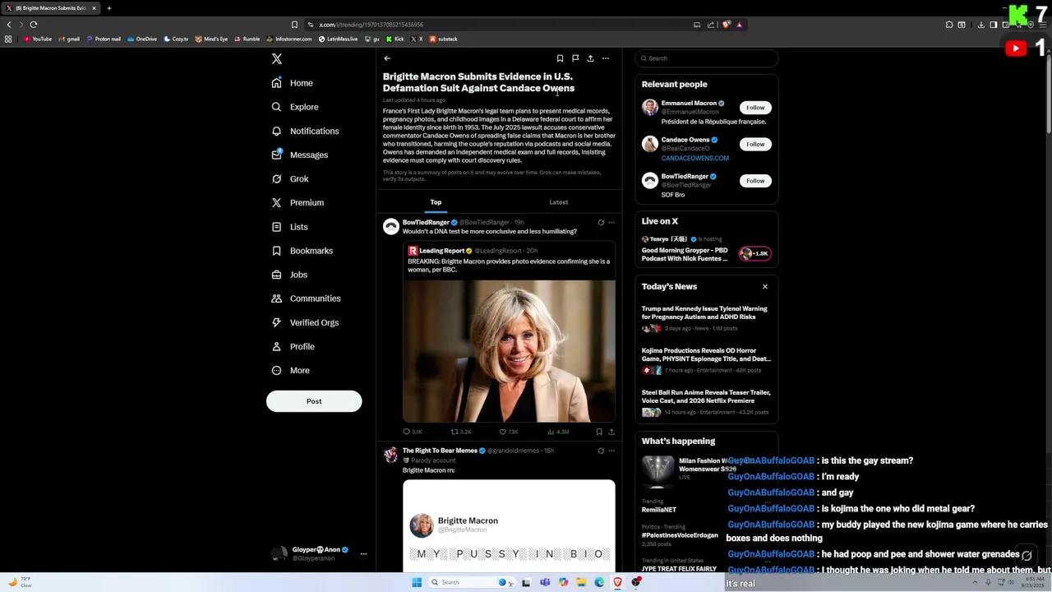
Task: Switch to the Top tab
Action: [x=436, y=202]
